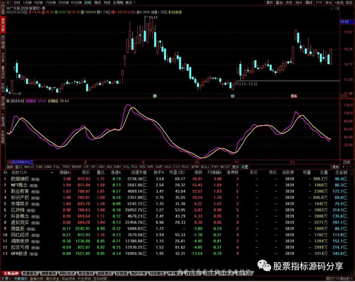Switch to 5分钟 period
The image size is (355, 282).
[x=38, y=3]
